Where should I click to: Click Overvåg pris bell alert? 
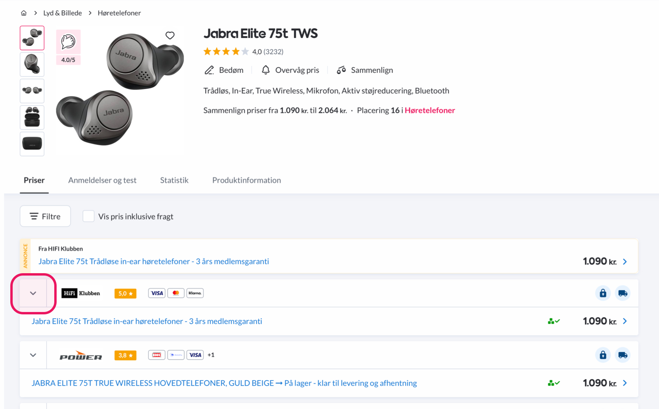pos(290,70)
